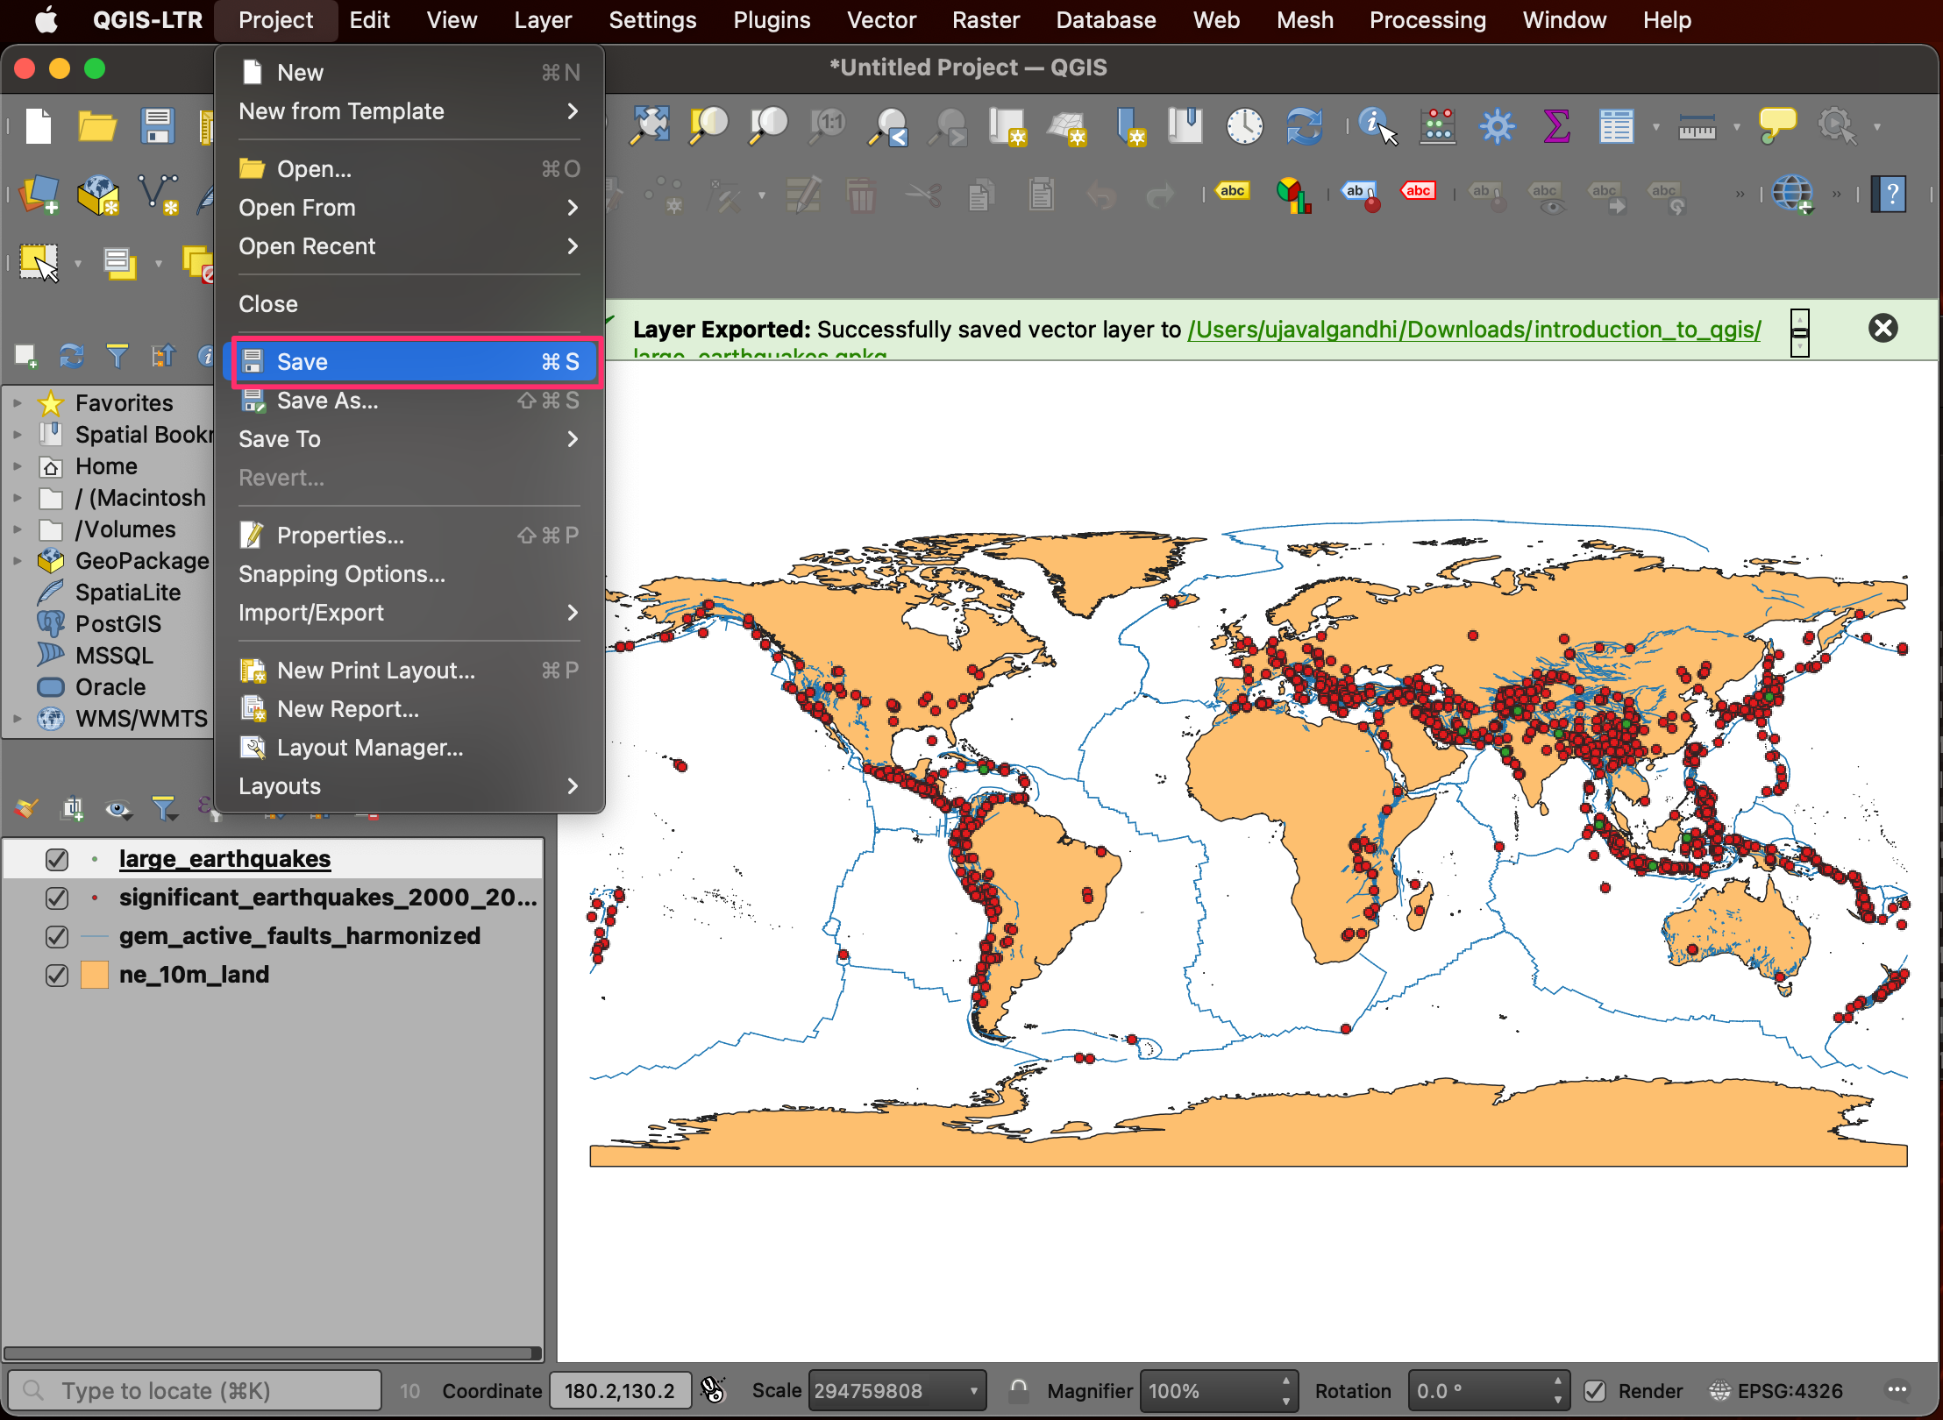Toggle the Render checkbox in status bar
The width and height of the screenshot is (1943, 1420).
tap(1595, 1391)
